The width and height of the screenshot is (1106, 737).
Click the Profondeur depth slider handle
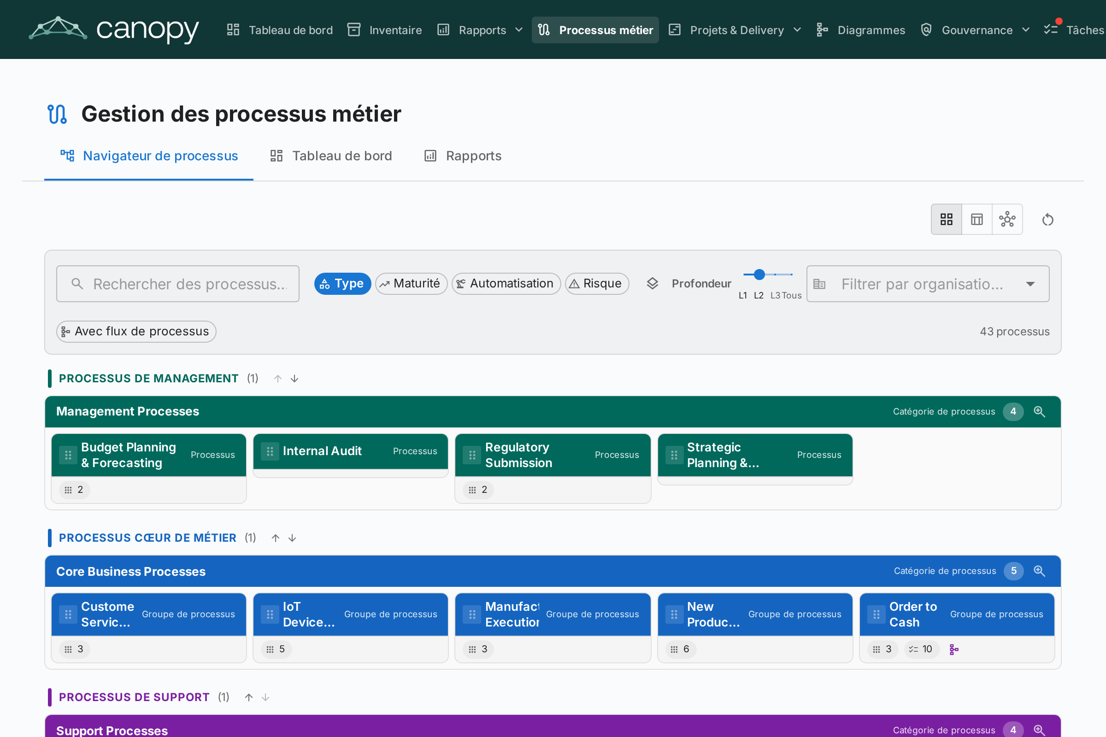(759, 275)
